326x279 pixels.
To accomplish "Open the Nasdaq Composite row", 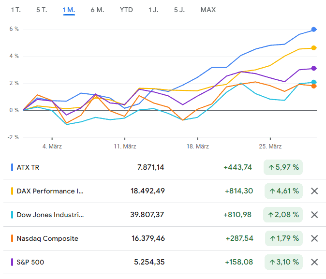I will pos(164,238).
